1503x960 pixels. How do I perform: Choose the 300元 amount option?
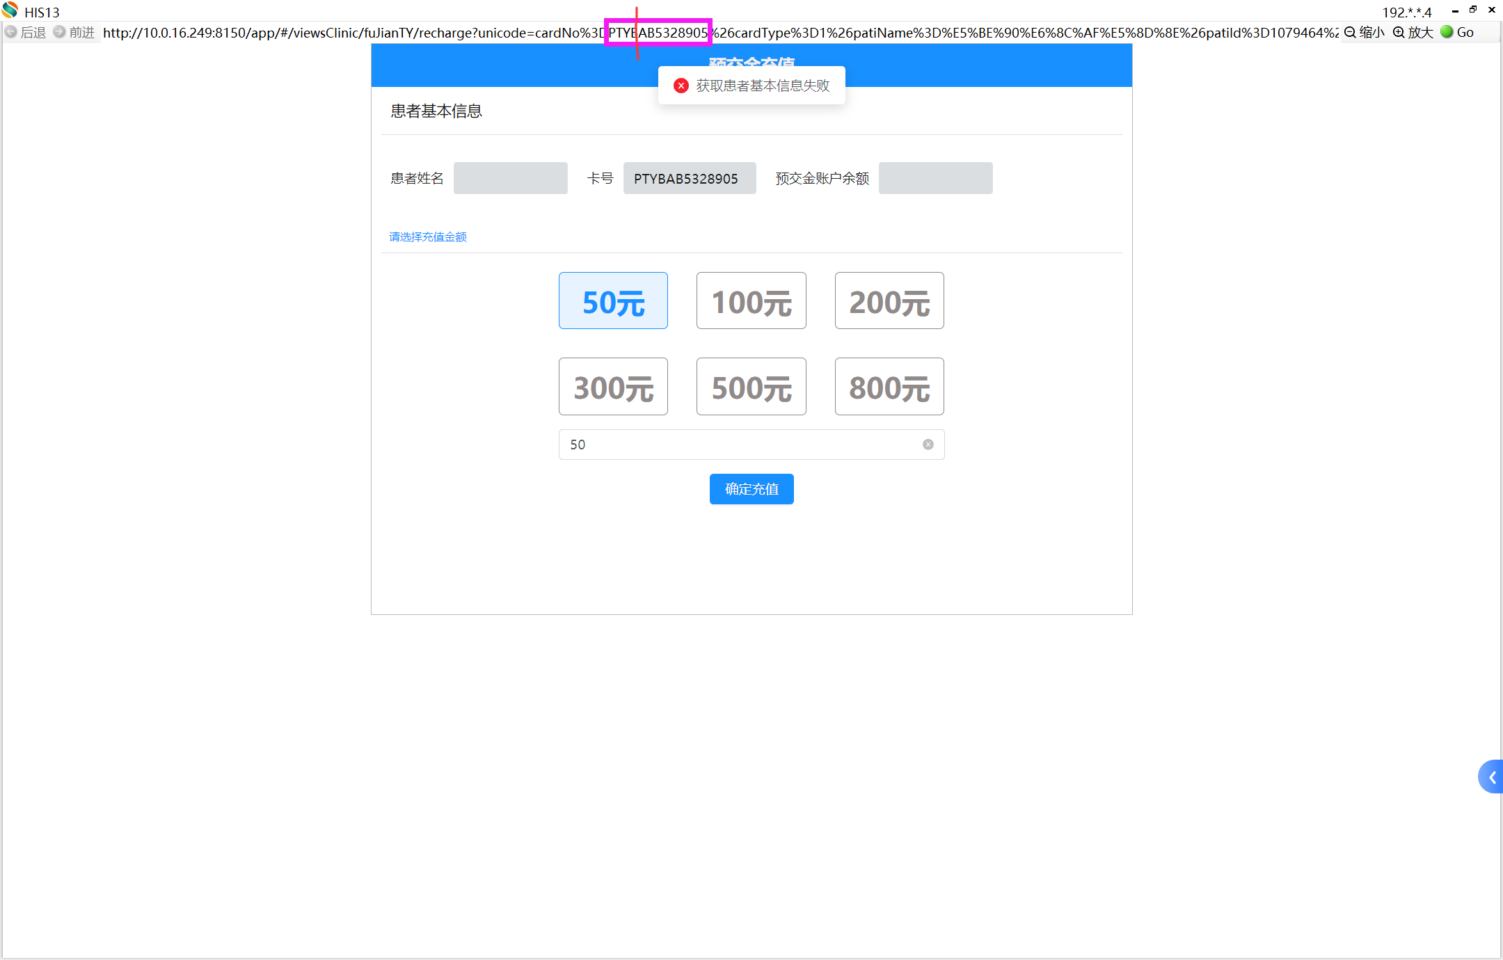coord(613,387)
